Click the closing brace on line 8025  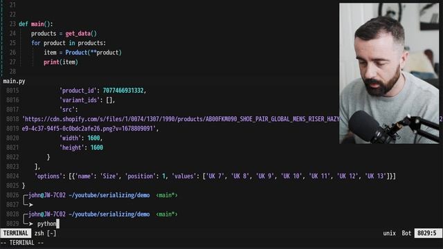pos(24,186)
